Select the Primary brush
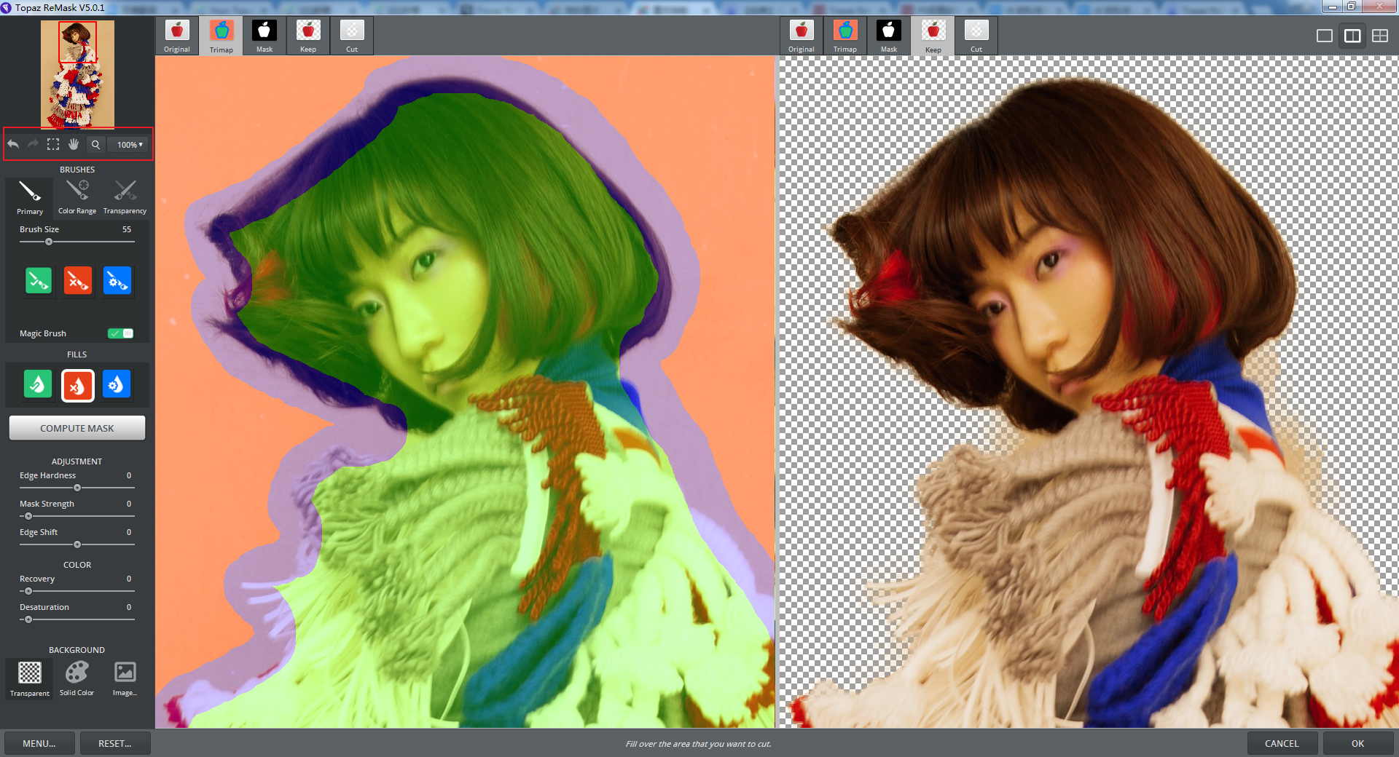Image resolution: width=1399 pixels, height=757 pixels. point(30,197)
